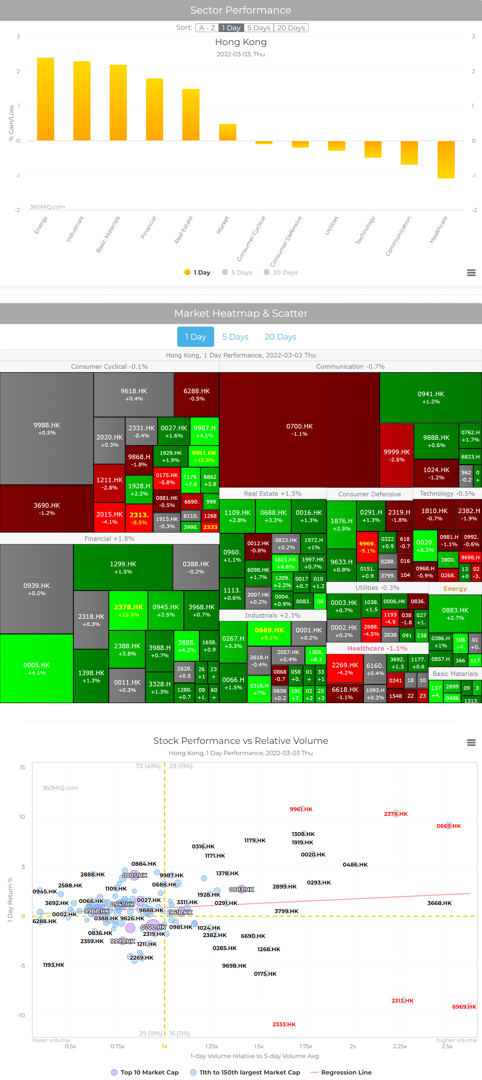
Task: Select the 9618.HK heatmap tile
Action: point(134,394)
